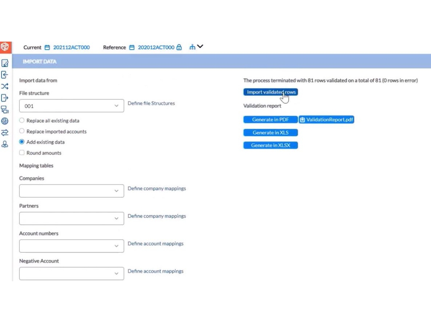Click the padlock icon after 202012ACT000
Screen dimensions: 431x323
tap(179, 47)
